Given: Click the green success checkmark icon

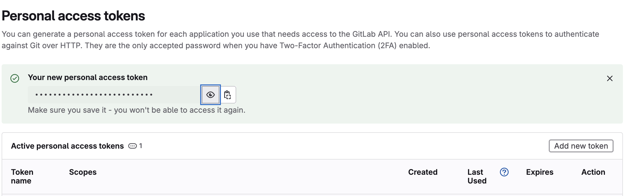Looking at the screenshot, I should [15, 78].
